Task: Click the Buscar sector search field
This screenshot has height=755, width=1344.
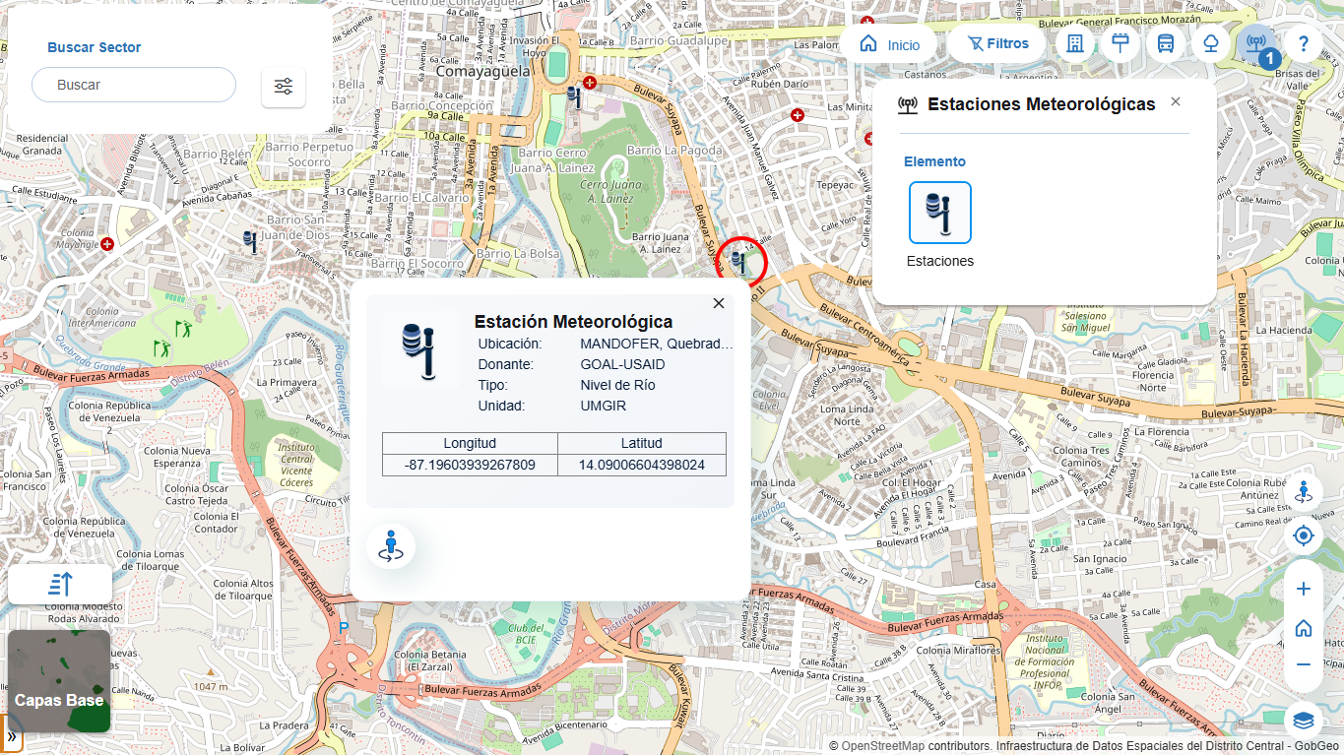Action: point(134,85)
